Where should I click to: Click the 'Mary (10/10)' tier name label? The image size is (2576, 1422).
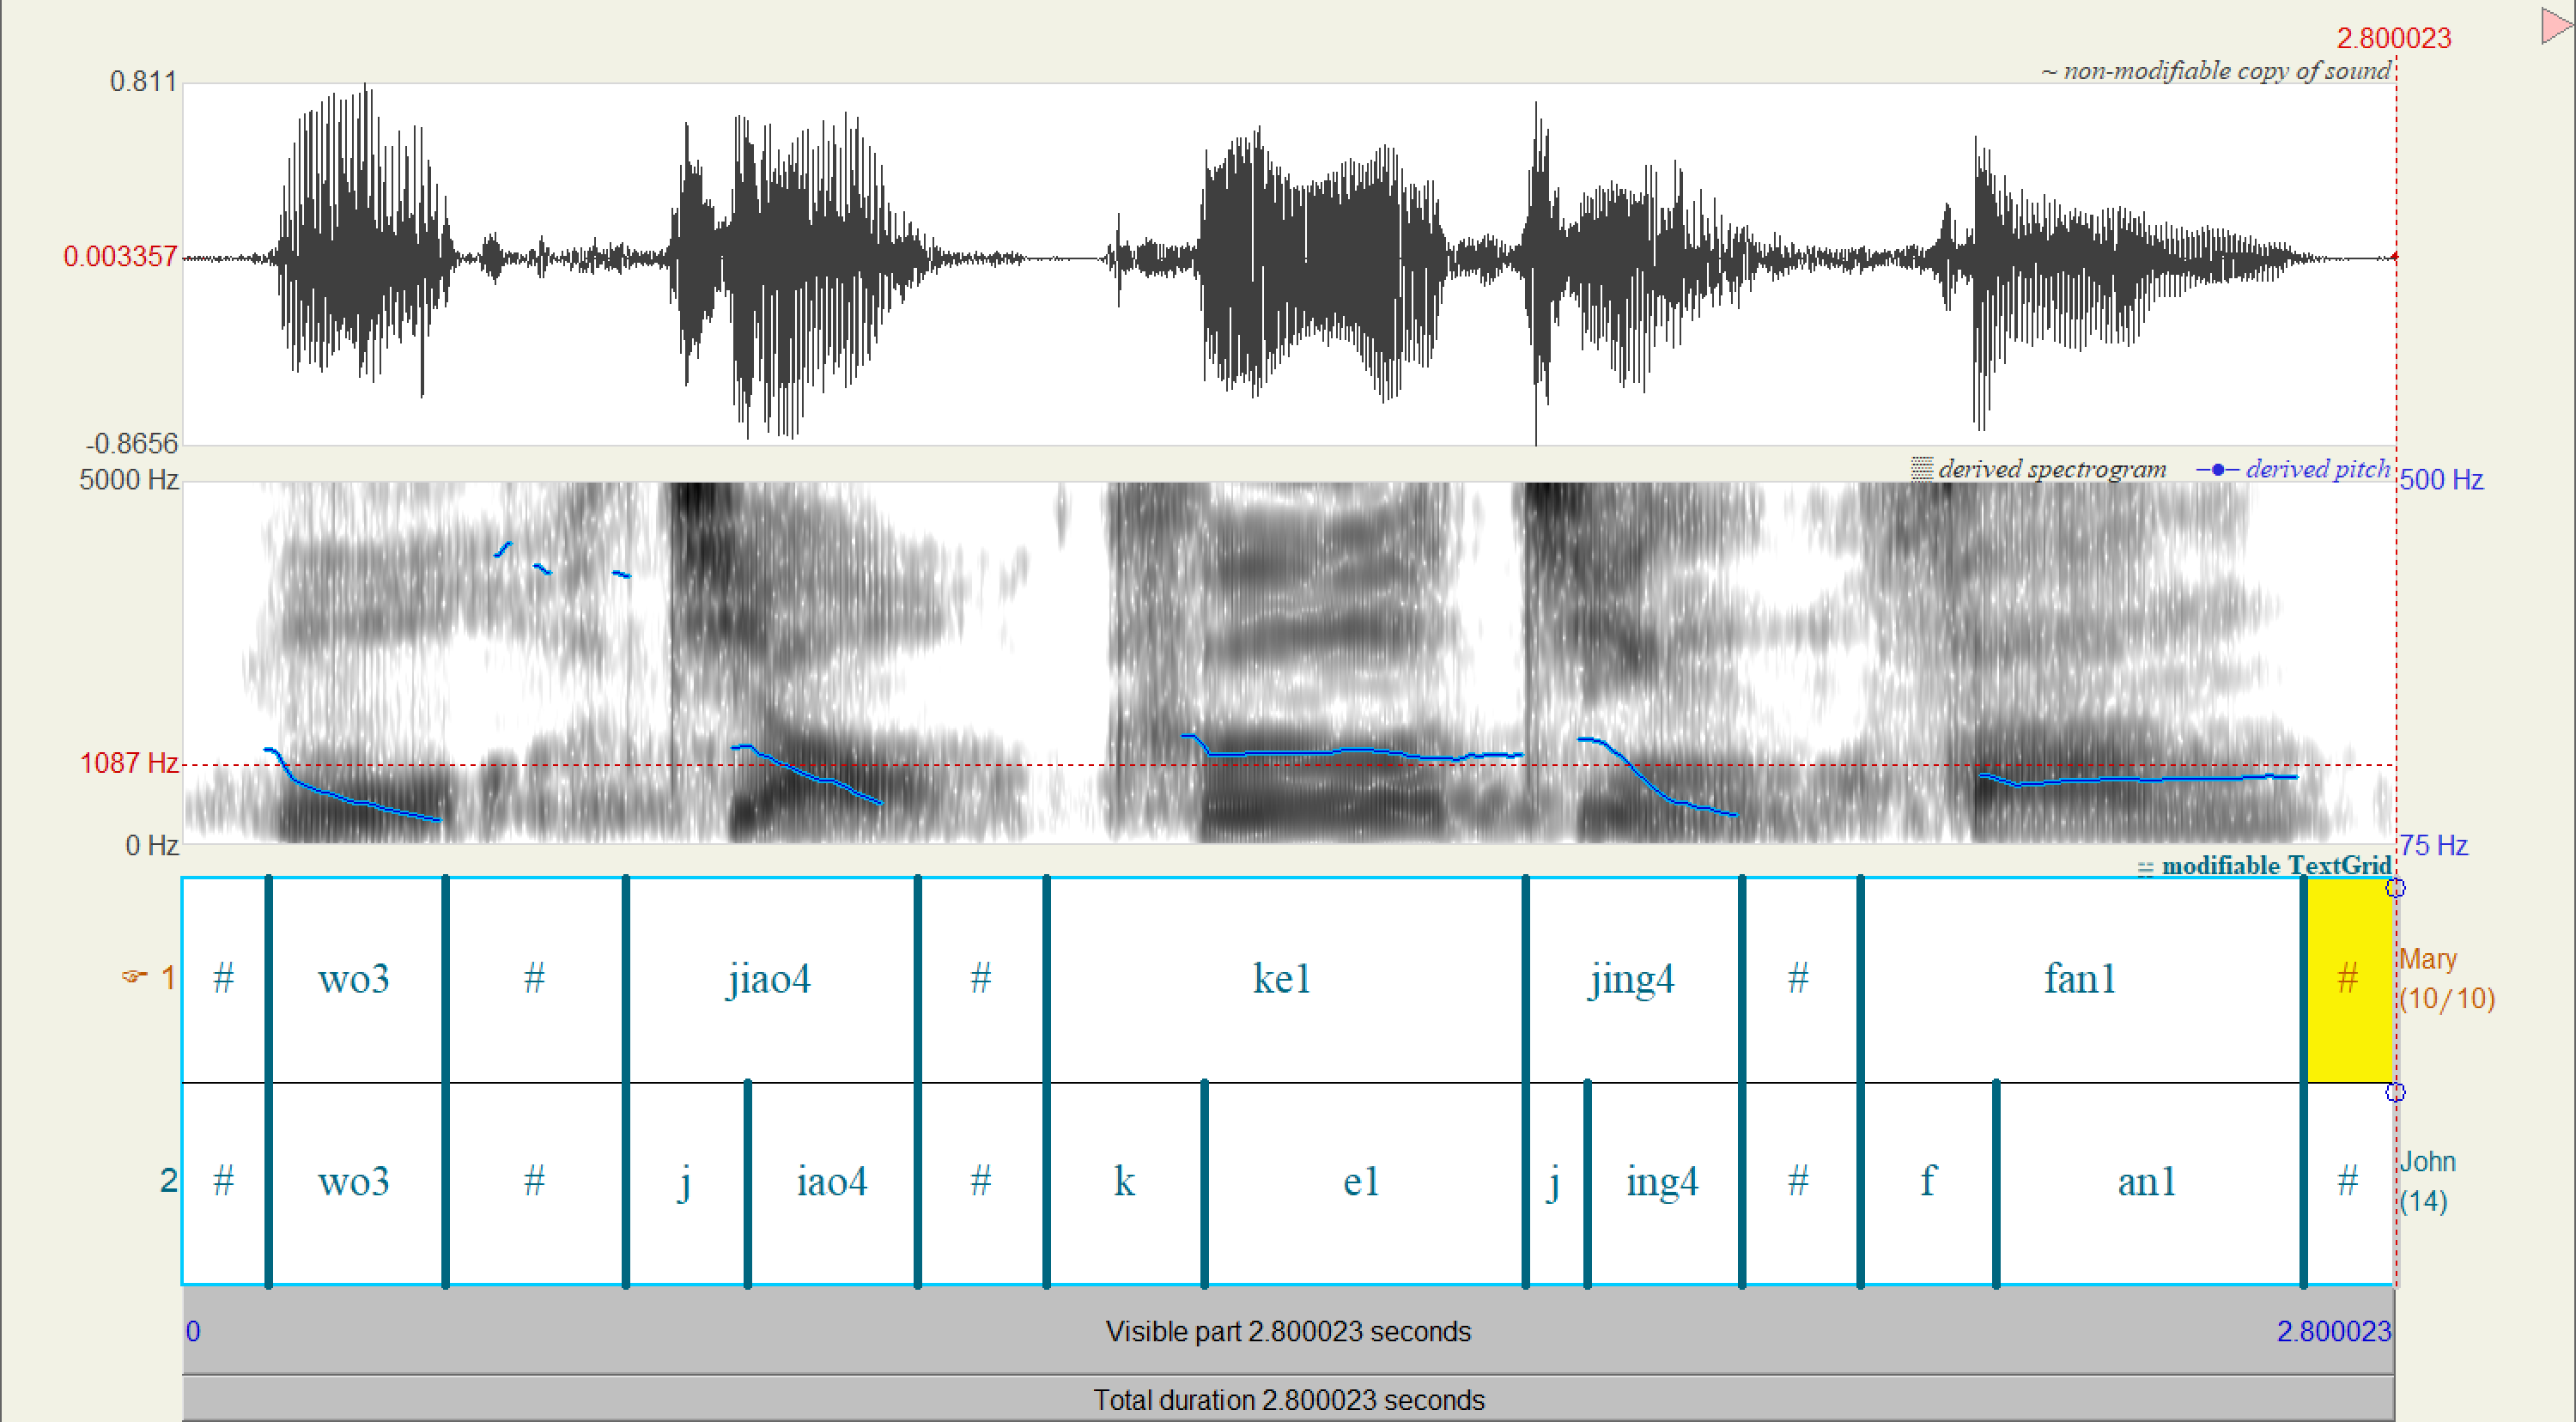pyautogui.click(x=2446, y=978)
